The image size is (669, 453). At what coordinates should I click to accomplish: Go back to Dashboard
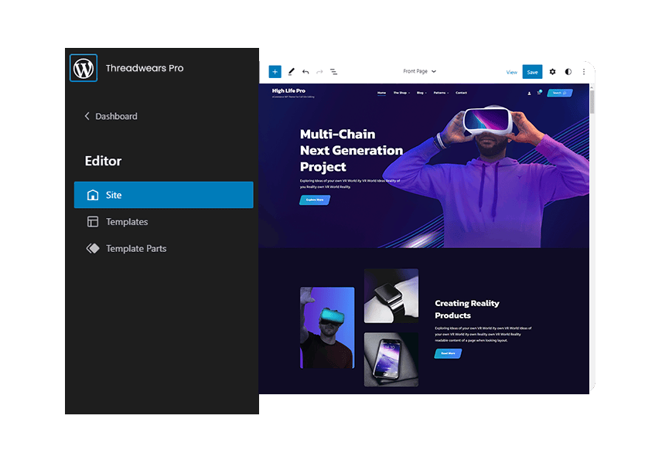point(111,116)
